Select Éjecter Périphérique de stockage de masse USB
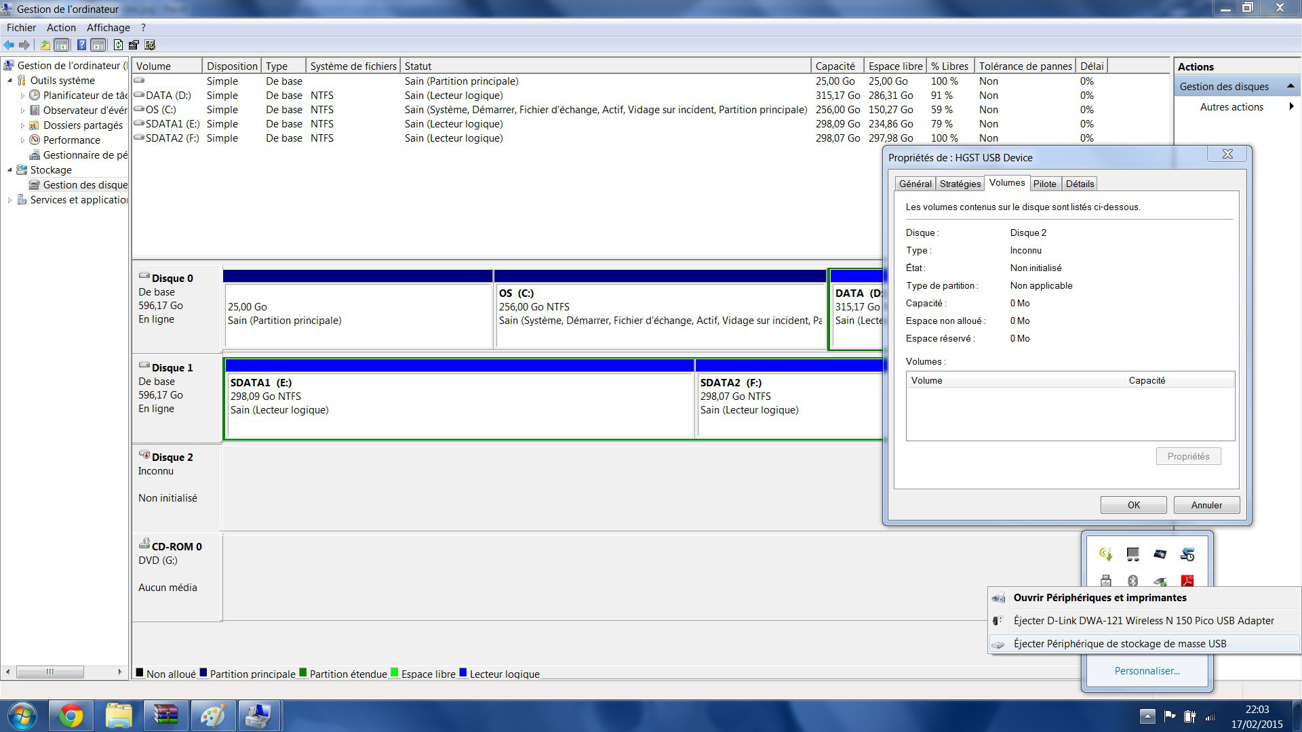The height and width of the screenshot is (732, 1302). click(1120, 643)
